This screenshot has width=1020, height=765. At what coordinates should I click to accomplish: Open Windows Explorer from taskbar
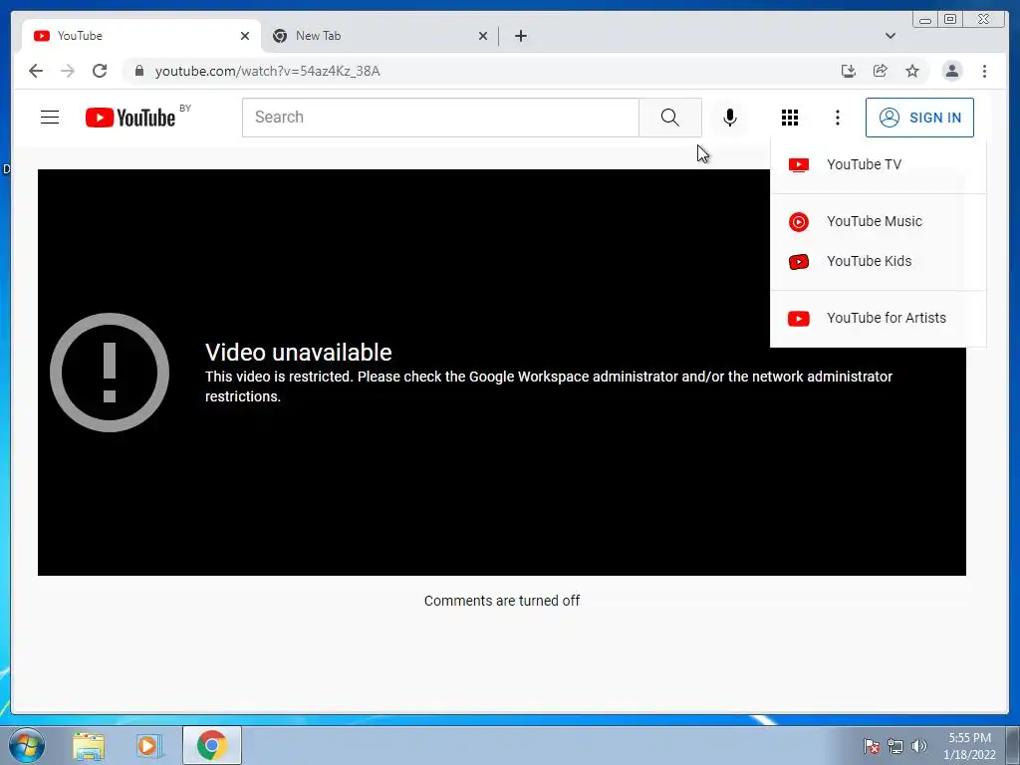89,746
